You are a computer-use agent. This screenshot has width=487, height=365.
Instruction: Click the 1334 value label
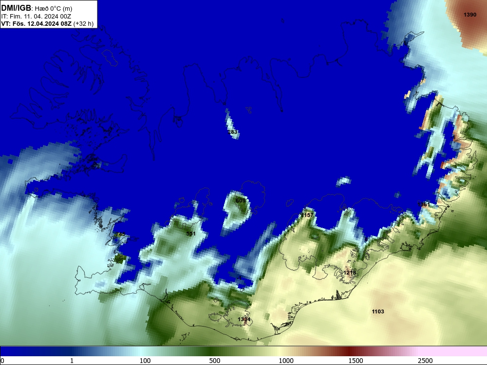[x=244, y=319]
